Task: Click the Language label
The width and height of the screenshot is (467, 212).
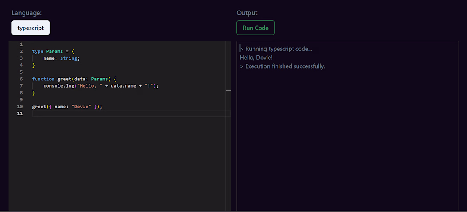Action: 26,13
